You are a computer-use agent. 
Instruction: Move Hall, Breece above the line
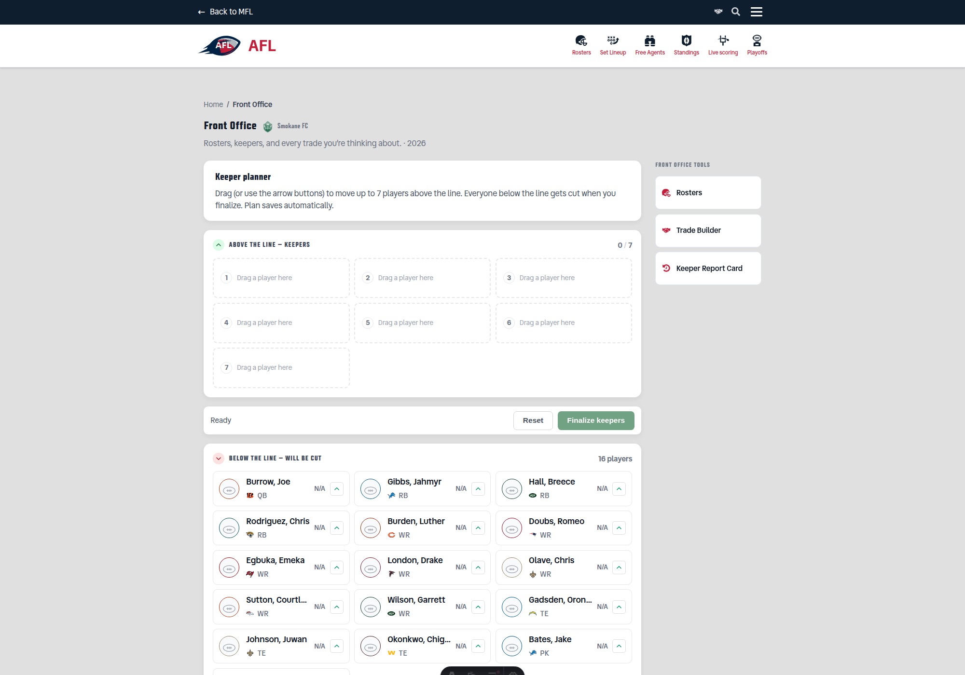click(619, 489)
